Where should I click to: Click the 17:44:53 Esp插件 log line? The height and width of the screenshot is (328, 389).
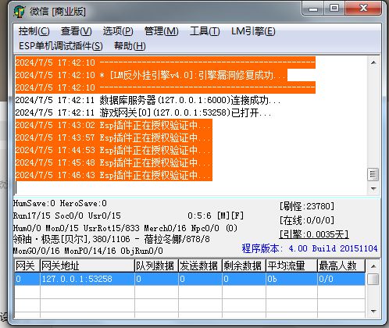coord(114,150)
